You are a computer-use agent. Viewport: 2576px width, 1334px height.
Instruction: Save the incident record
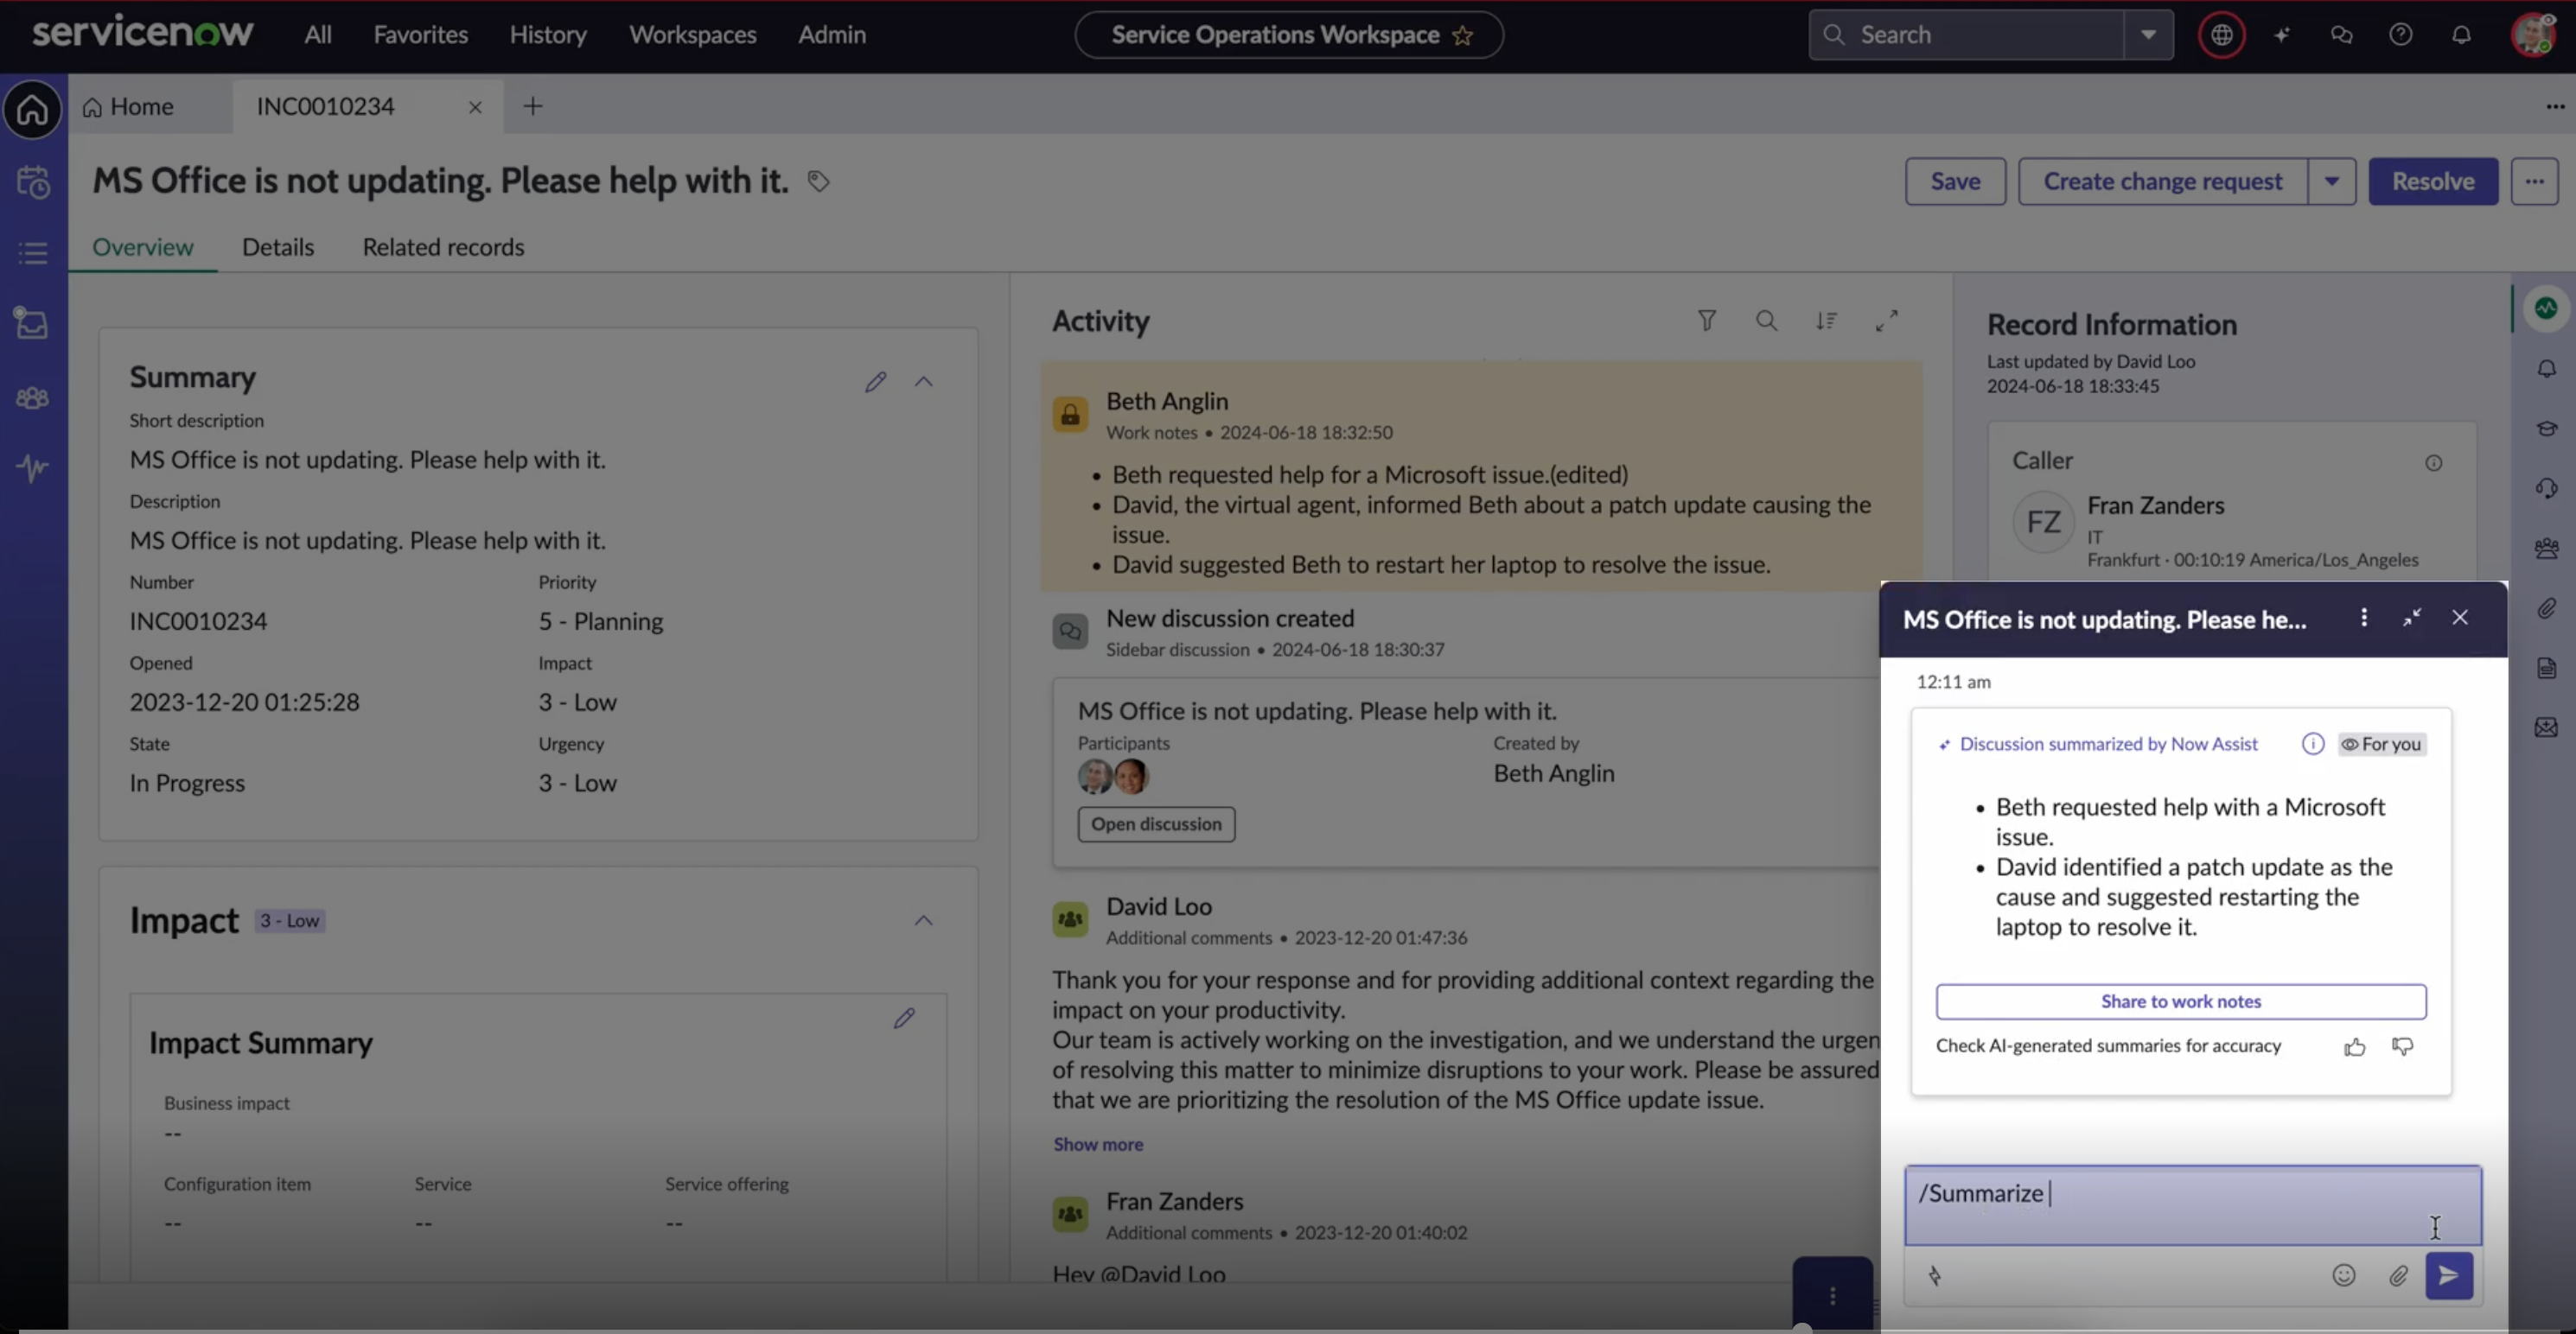(x=1955, y=181)
